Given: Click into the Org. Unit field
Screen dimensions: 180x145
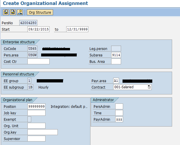Looking at the screenshot, I should click(x=36, y=126).
